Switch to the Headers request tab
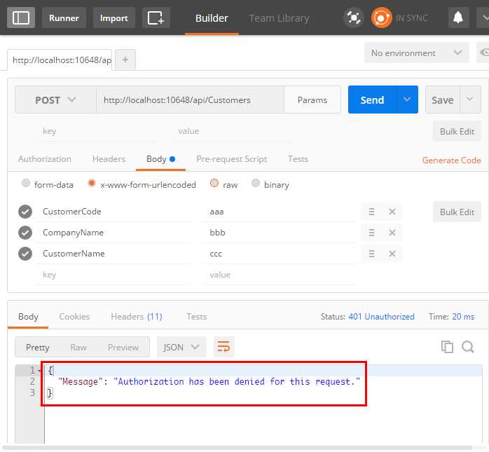This screenshot has width=489, height=452. (109, 159)
